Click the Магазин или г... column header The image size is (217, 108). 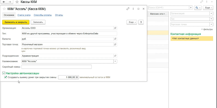(x=159, y=14)
